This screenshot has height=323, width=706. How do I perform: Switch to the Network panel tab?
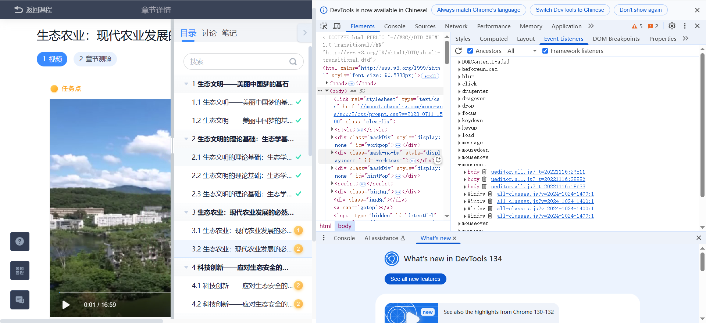456,26
